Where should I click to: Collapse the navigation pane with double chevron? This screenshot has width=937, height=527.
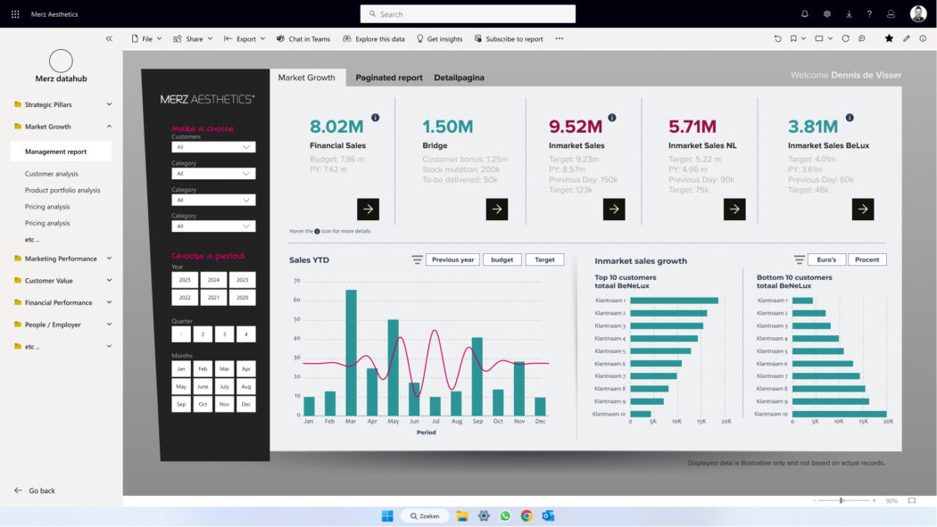click(109, 39)
